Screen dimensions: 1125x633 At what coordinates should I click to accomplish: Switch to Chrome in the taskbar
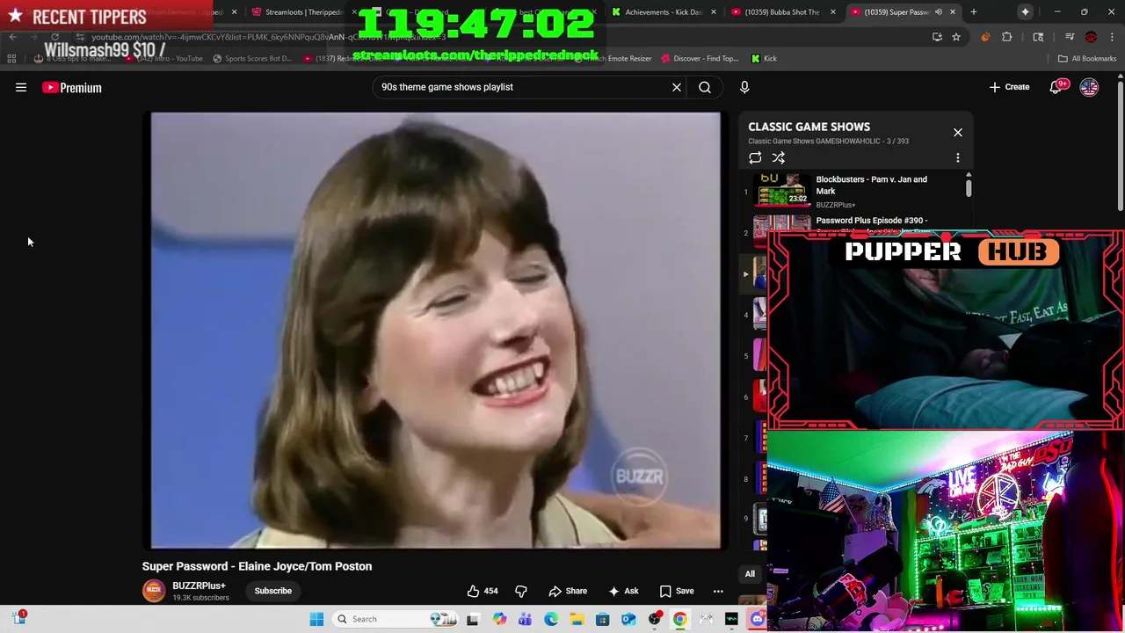pos(679,619)
